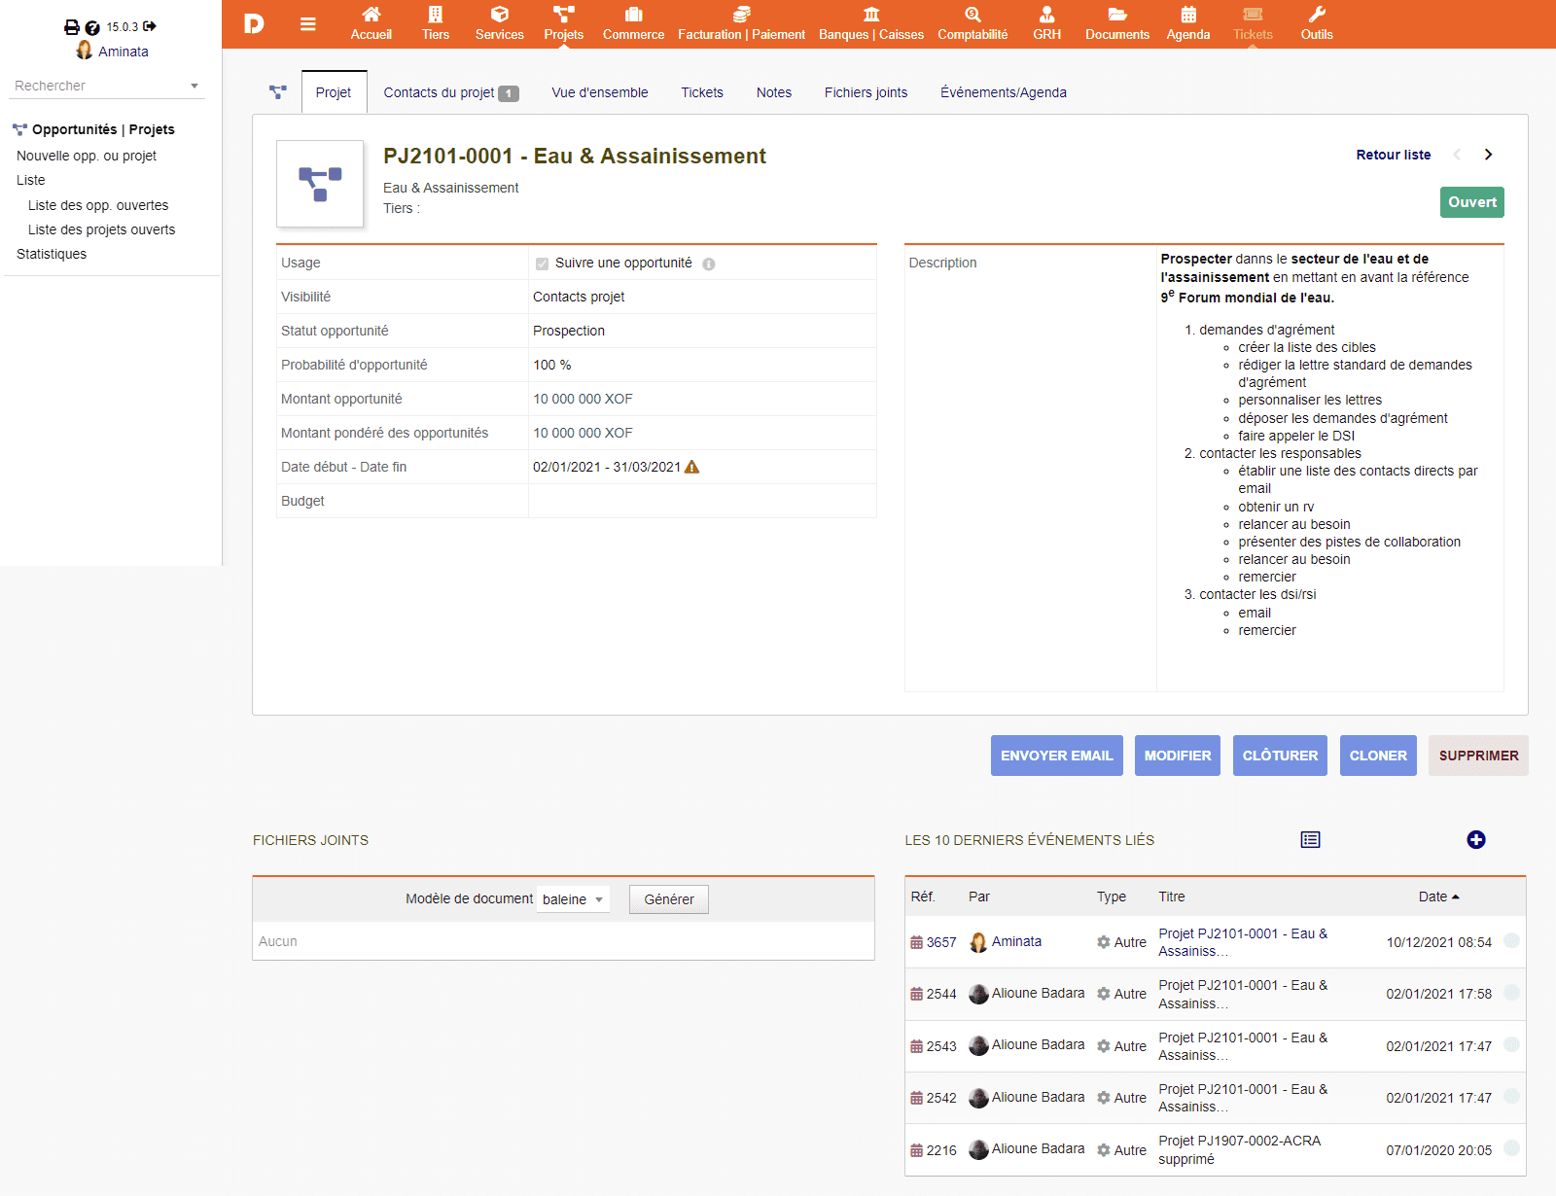
Task: Click the Retour liste link
Action: pyautogui.click(x=1393, y=155)
